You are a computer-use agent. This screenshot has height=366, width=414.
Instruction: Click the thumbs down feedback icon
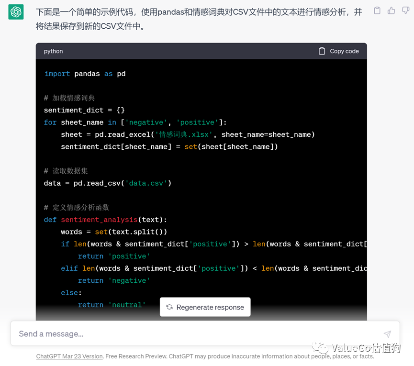click(405, 11)
